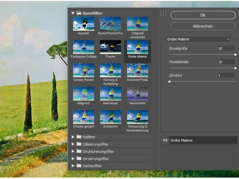Collapse the filter gallery thumbnails panel
This screenshot has width=239, height=179.
pos(163,13)
